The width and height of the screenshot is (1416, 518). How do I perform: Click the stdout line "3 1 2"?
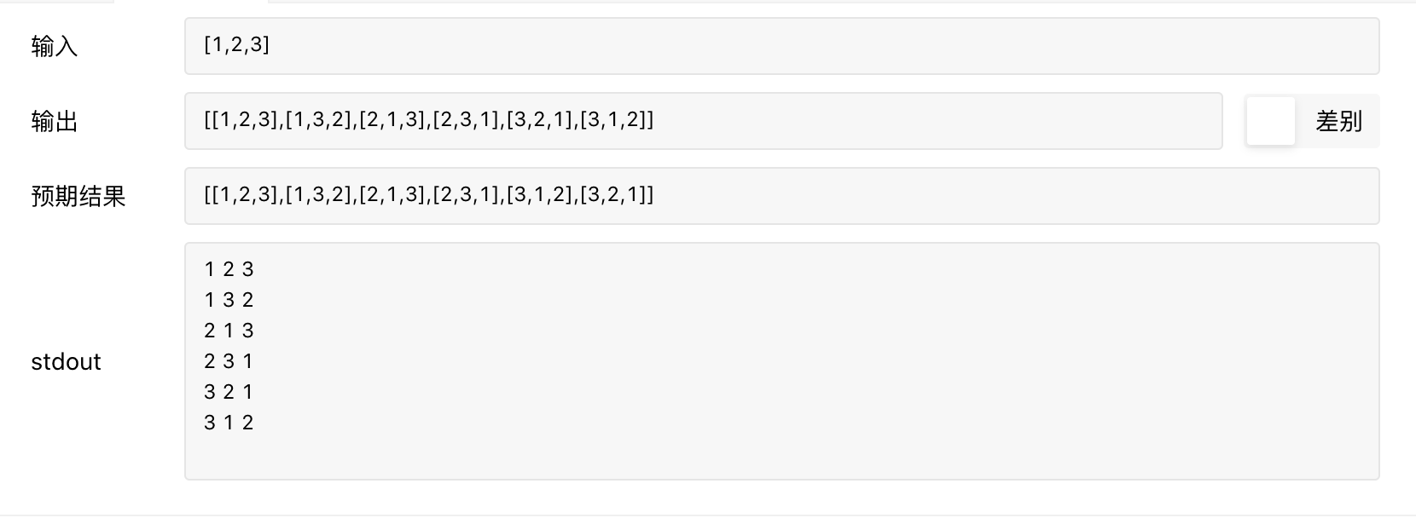click(229, 423)
